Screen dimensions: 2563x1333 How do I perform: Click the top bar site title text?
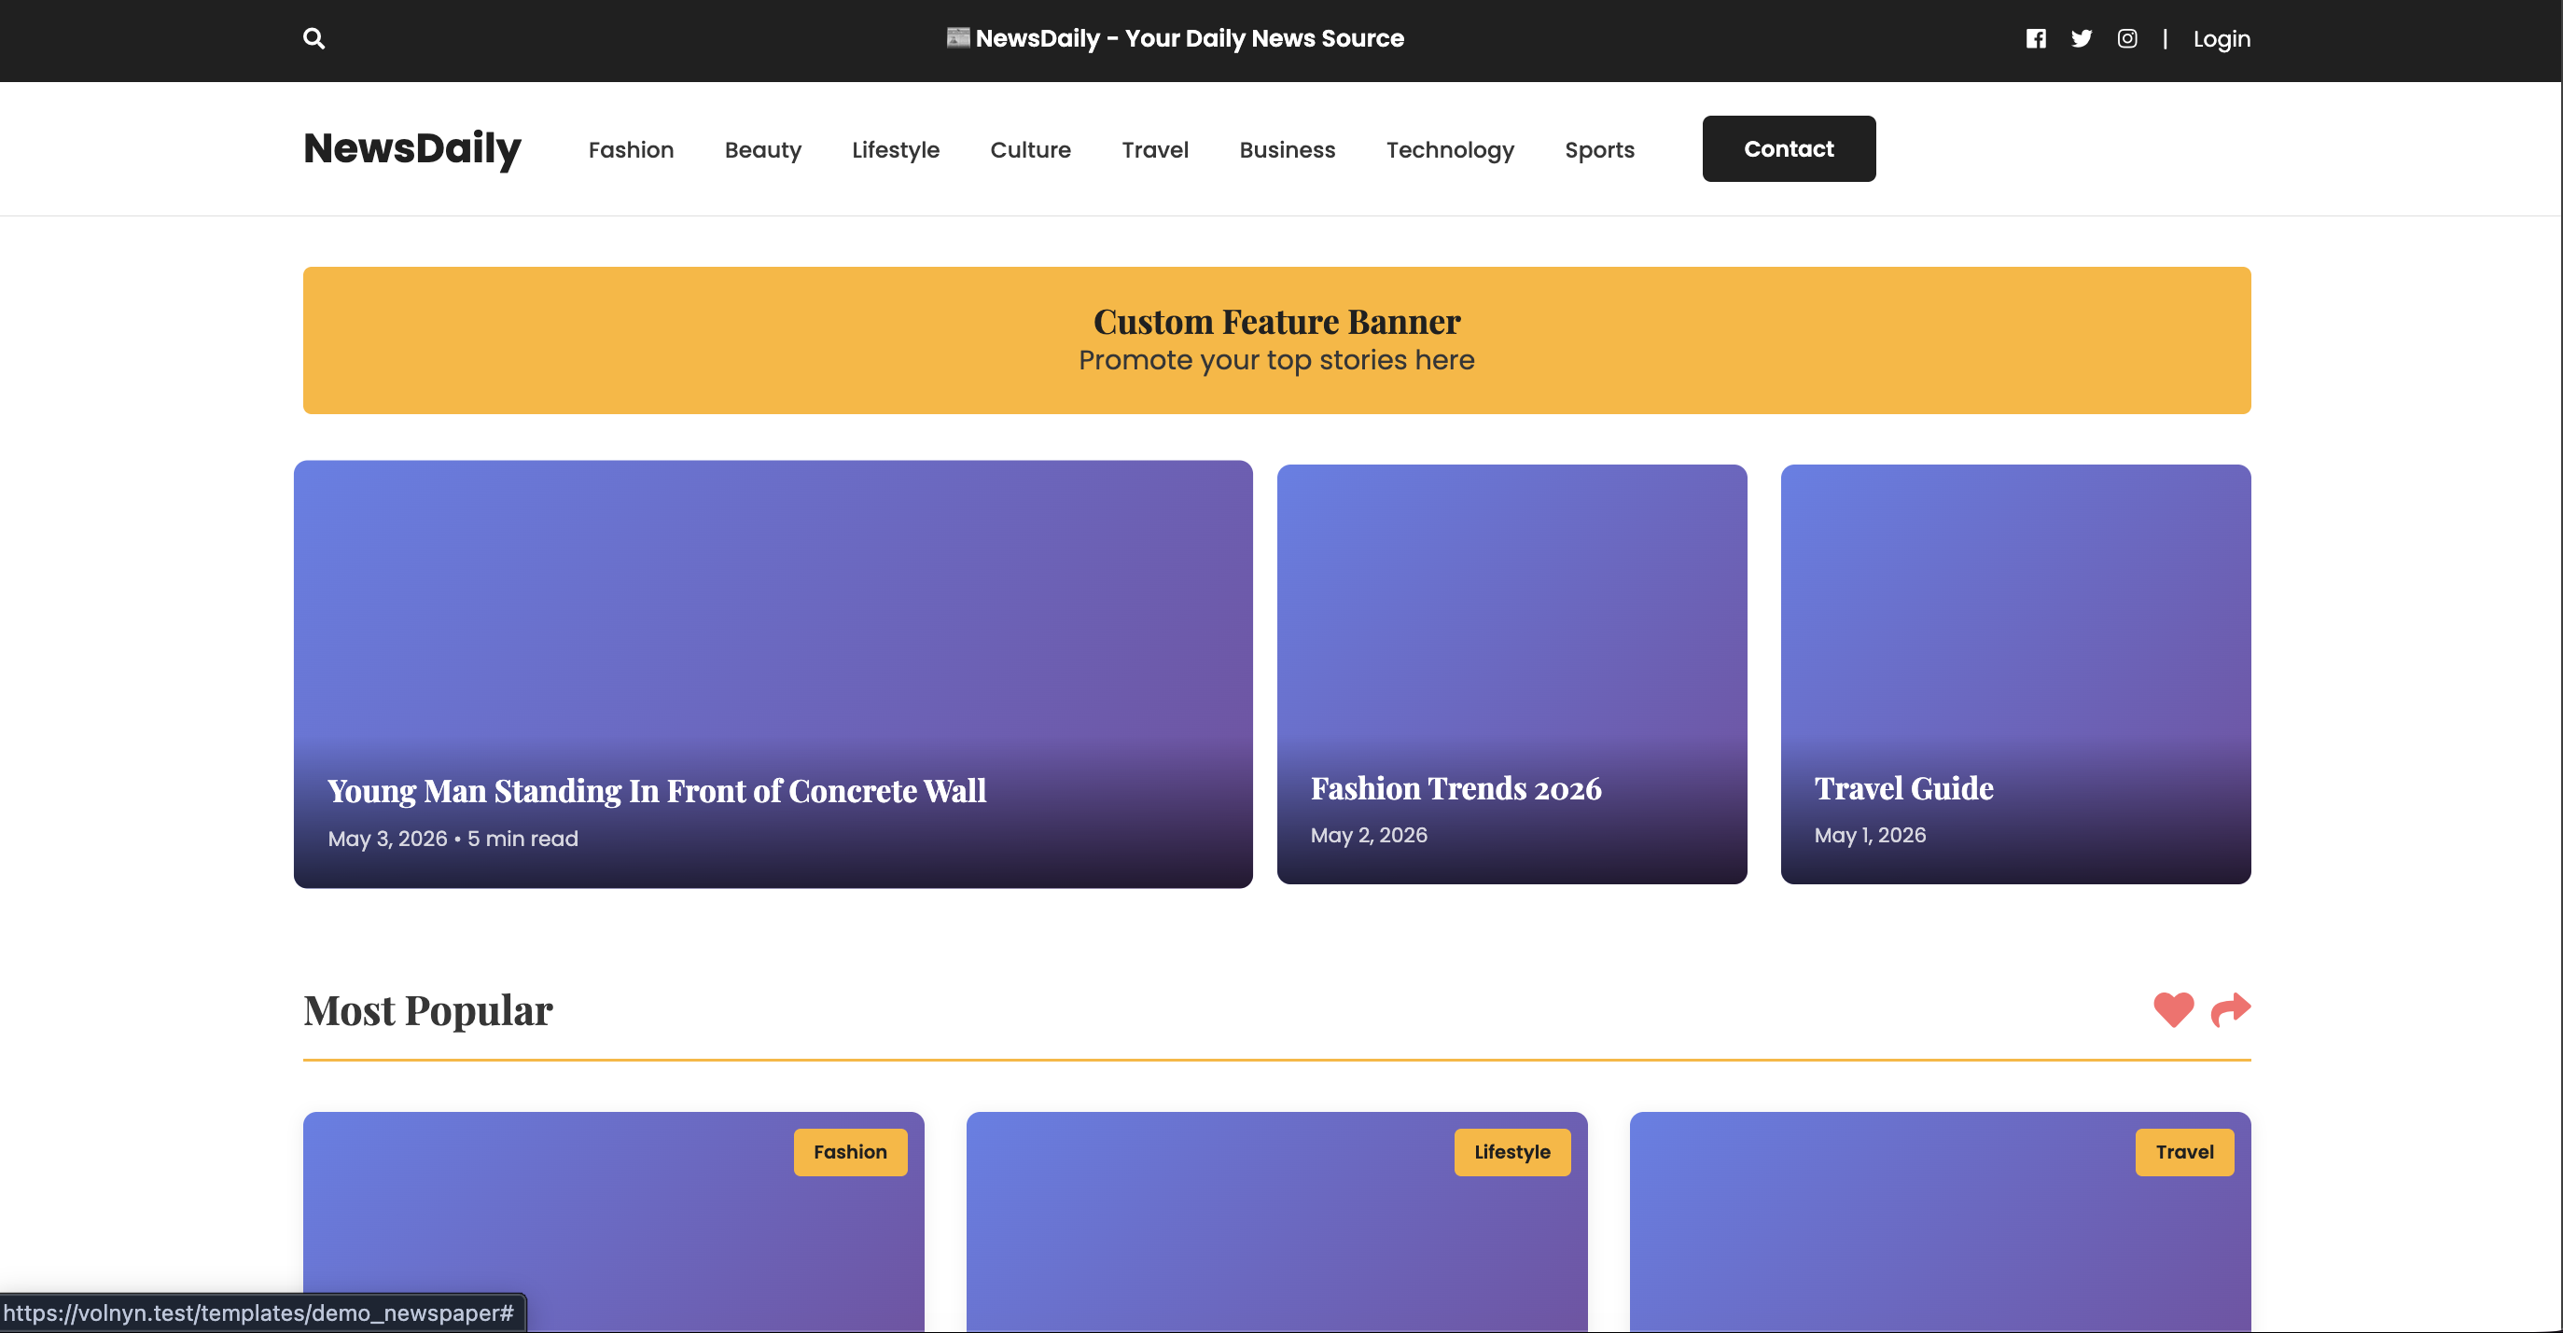(x=1190, y=39)
